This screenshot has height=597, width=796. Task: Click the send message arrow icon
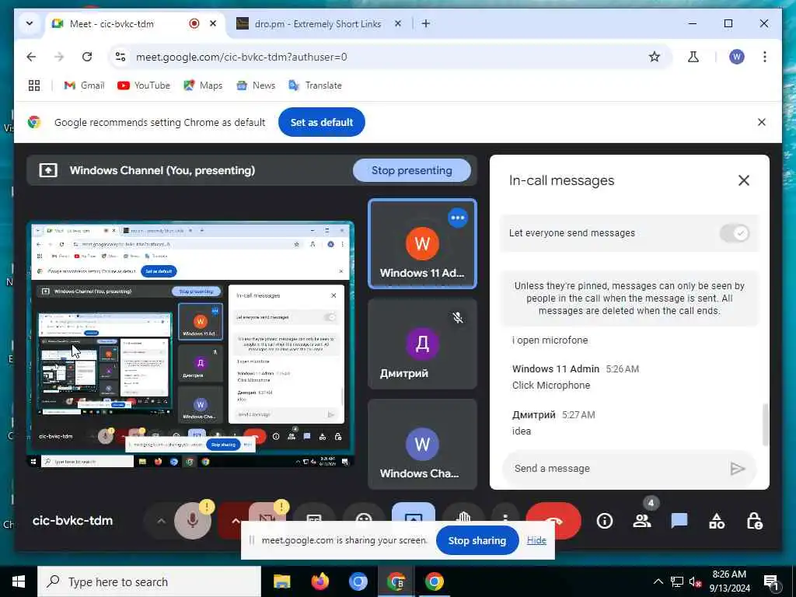(737, 468)
